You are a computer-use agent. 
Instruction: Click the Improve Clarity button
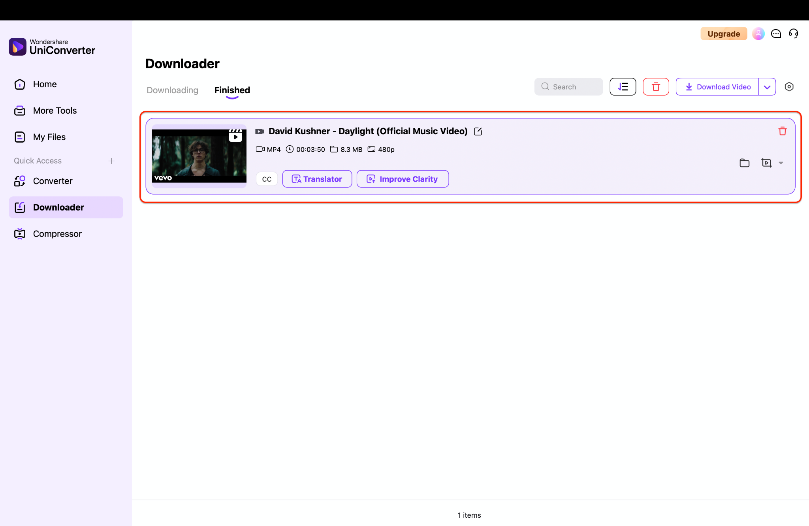point(403,179)
